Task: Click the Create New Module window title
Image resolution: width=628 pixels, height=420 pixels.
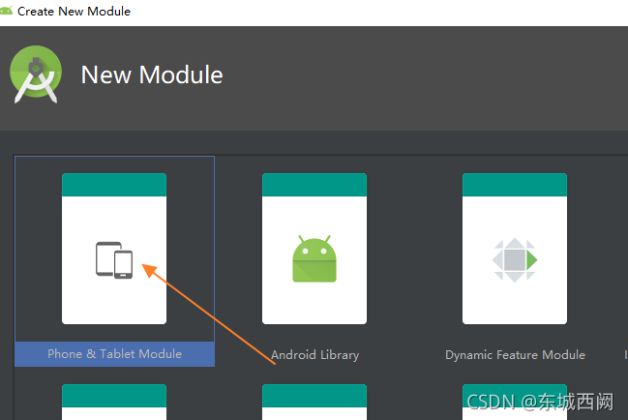Action: point(75,12)
